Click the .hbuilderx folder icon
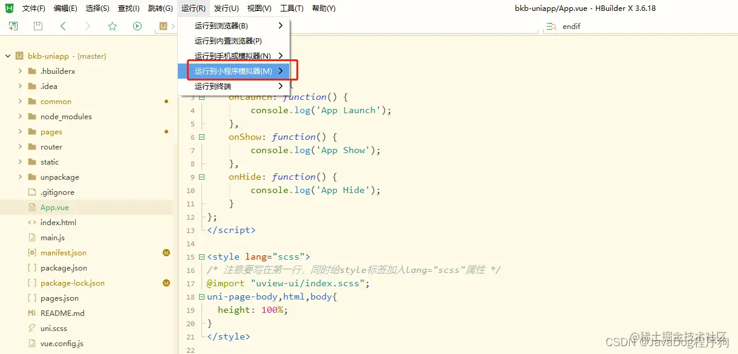The width and height of the screenshot is (738, 354). pos(32,71)
